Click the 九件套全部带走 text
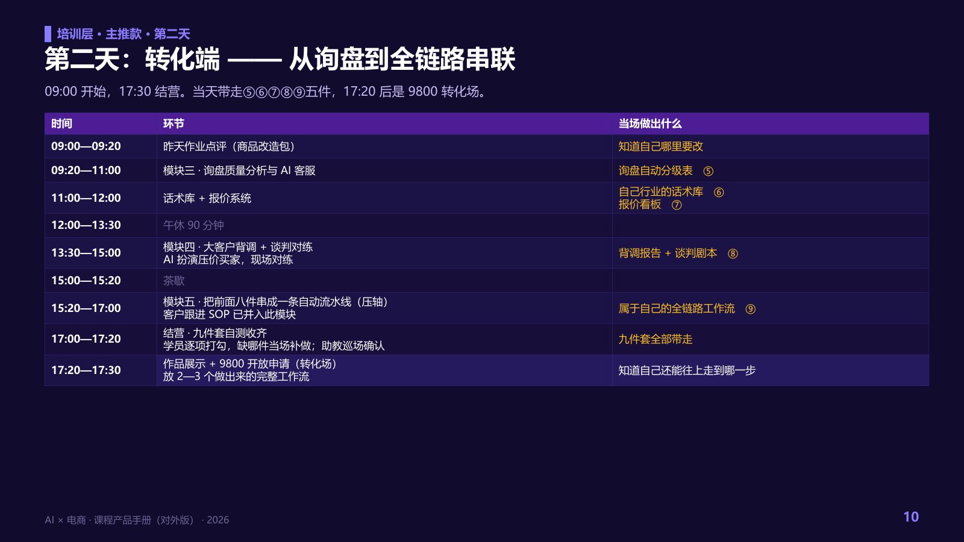964x542 pixels. click(656, 339)
